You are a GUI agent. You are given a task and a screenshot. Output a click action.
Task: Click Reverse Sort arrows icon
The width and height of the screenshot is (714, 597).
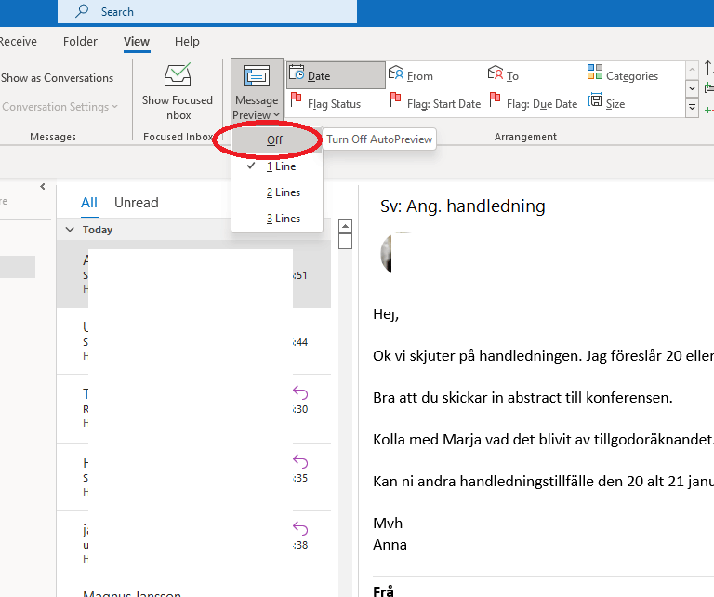point(708,68)
